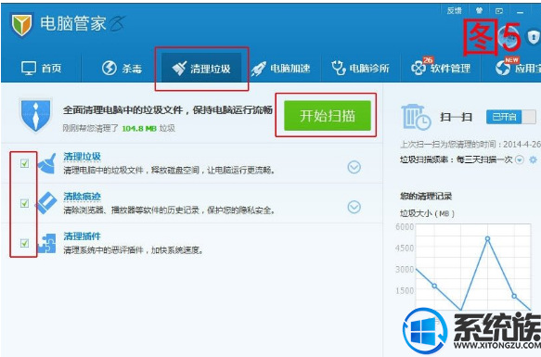Go to the 电脑诊所 clinic tab
The width and height of the screenshot is (541, 357).
click(361, 69)
